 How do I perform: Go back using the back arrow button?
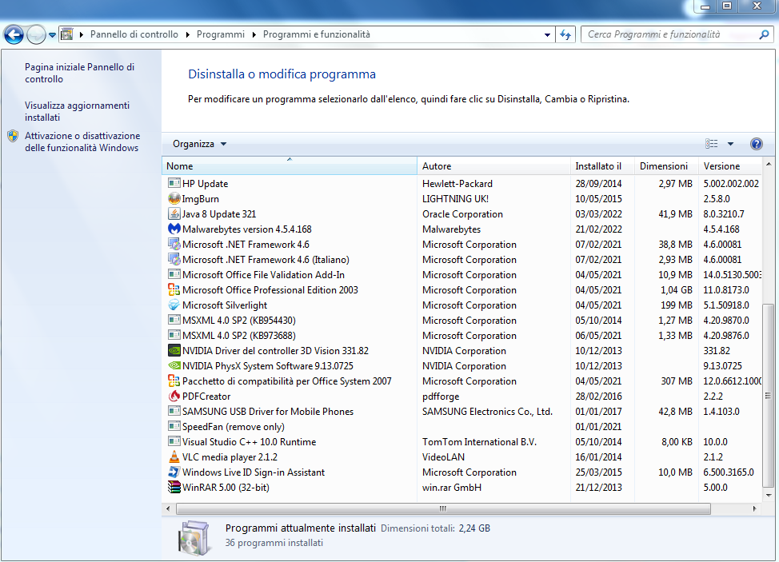[14, 35]
